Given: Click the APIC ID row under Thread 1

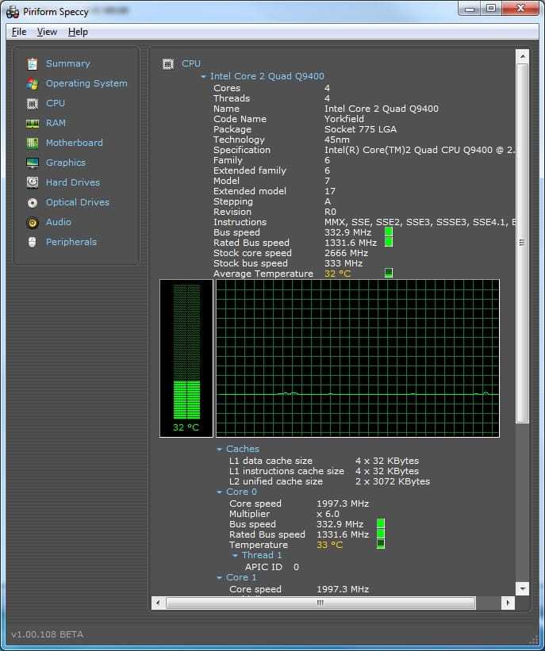Looking at the screenshot, I should [x=271, y=567].
